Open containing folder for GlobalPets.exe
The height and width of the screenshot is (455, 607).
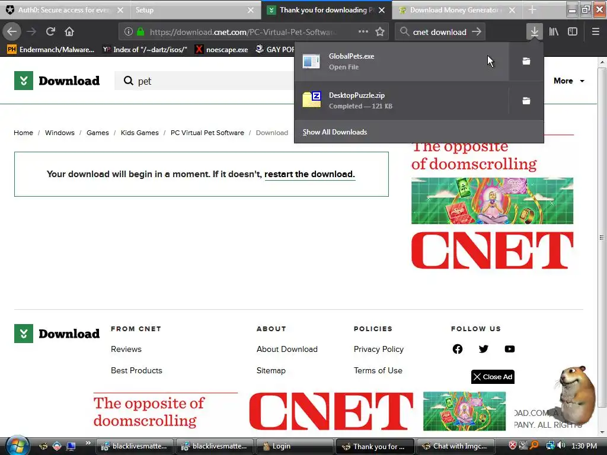point(526,61)
